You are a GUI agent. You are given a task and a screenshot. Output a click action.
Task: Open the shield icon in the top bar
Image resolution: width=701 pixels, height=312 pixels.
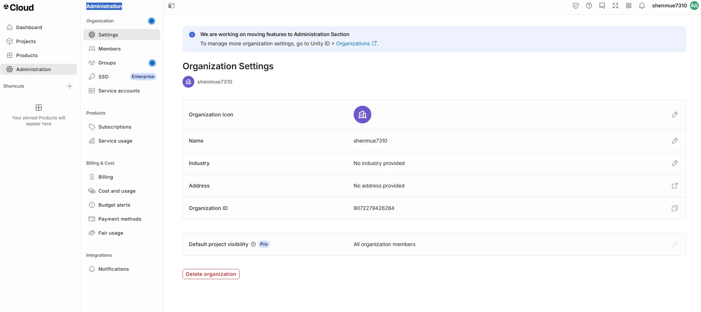coord(576,6)
